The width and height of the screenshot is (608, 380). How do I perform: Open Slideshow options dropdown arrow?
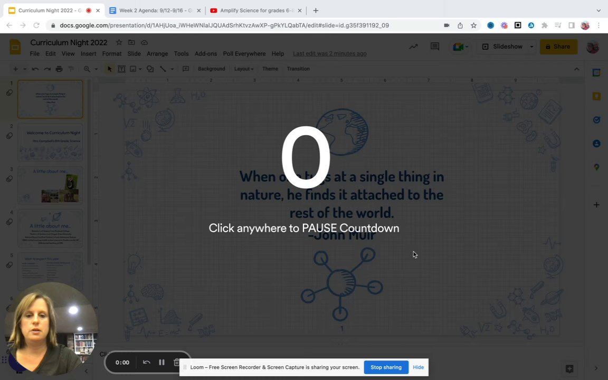(x=531, y=46)
